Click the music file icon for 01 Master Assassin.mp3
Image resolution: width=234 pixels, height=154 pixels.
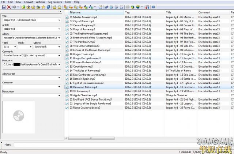pos(67,17)
